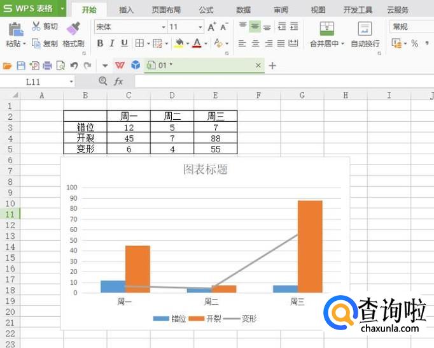Add a new document tab
Viewport: 434px width, 348px height.
pos(272,66)
